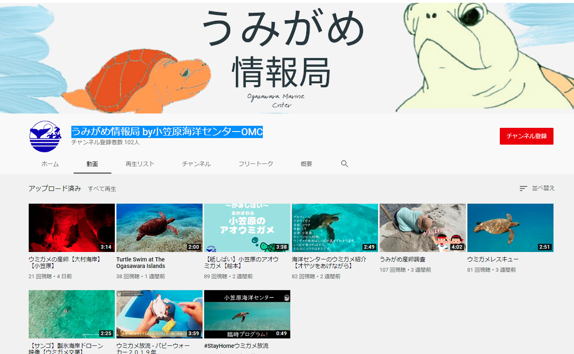Click the Ogasawara Marine Center channel avatar
This screenshot has width=574, height=354.
46,136
